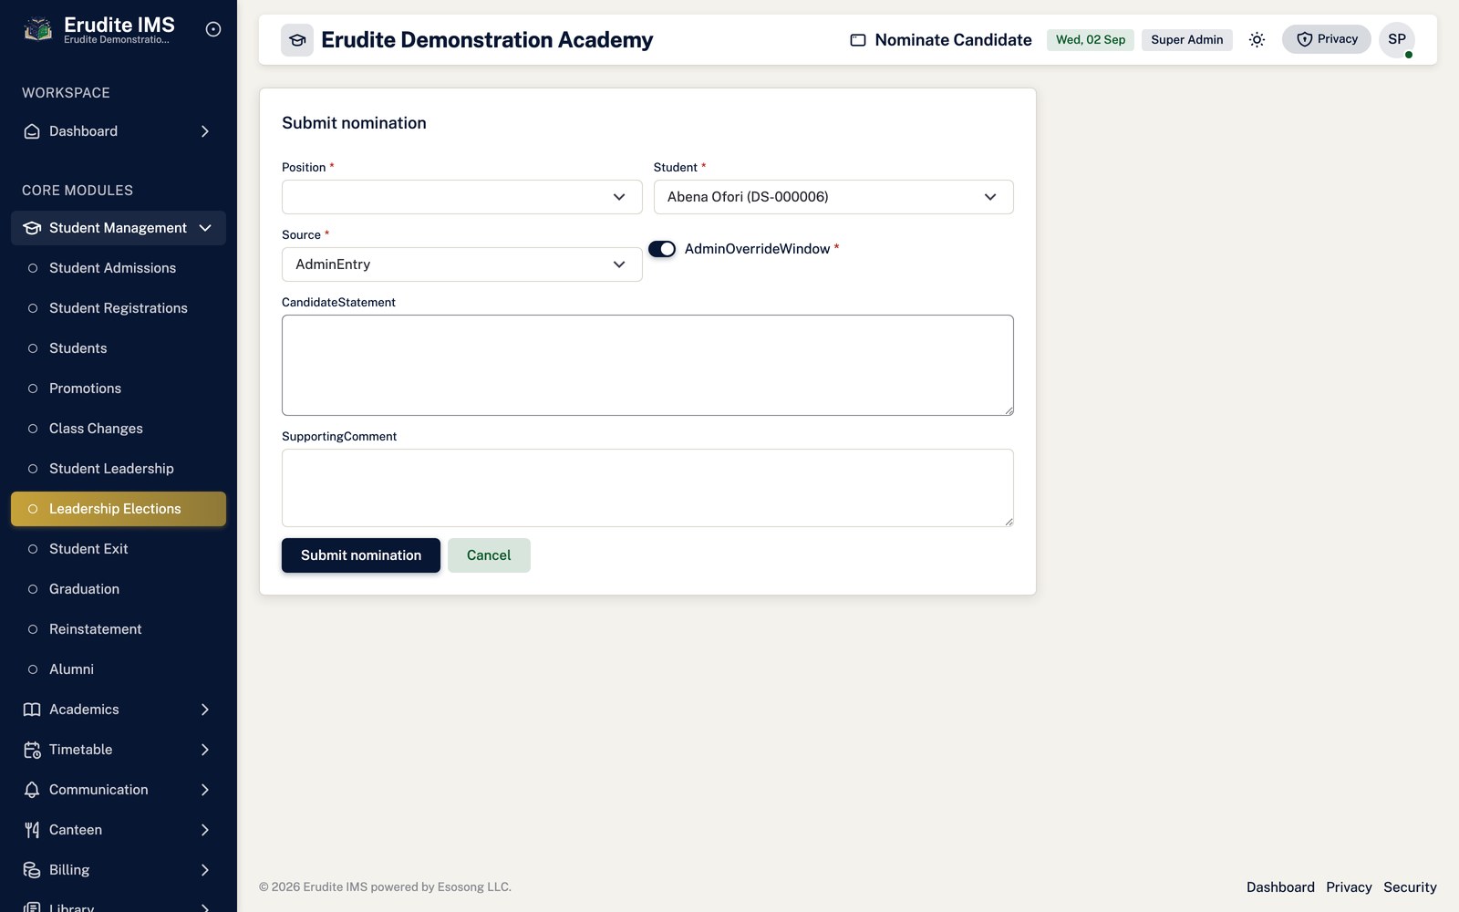Expand the Canteen menu chevron

205,830
